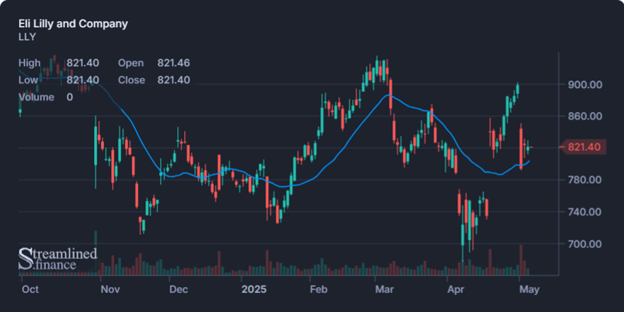The image size is (624, 312).
Task: Click the Close value 821.40
Action: [x=173, y=80]
